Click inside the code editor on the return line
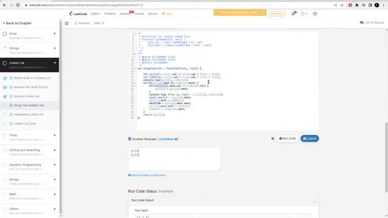 click(153, 115)
